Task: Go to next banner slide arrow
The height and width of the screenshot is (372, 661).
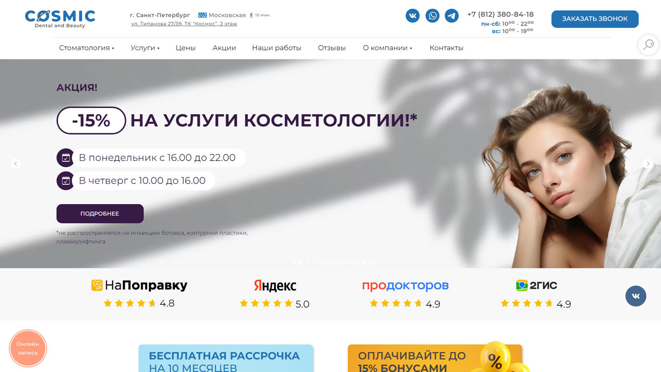Action: [x=648, y=164]
